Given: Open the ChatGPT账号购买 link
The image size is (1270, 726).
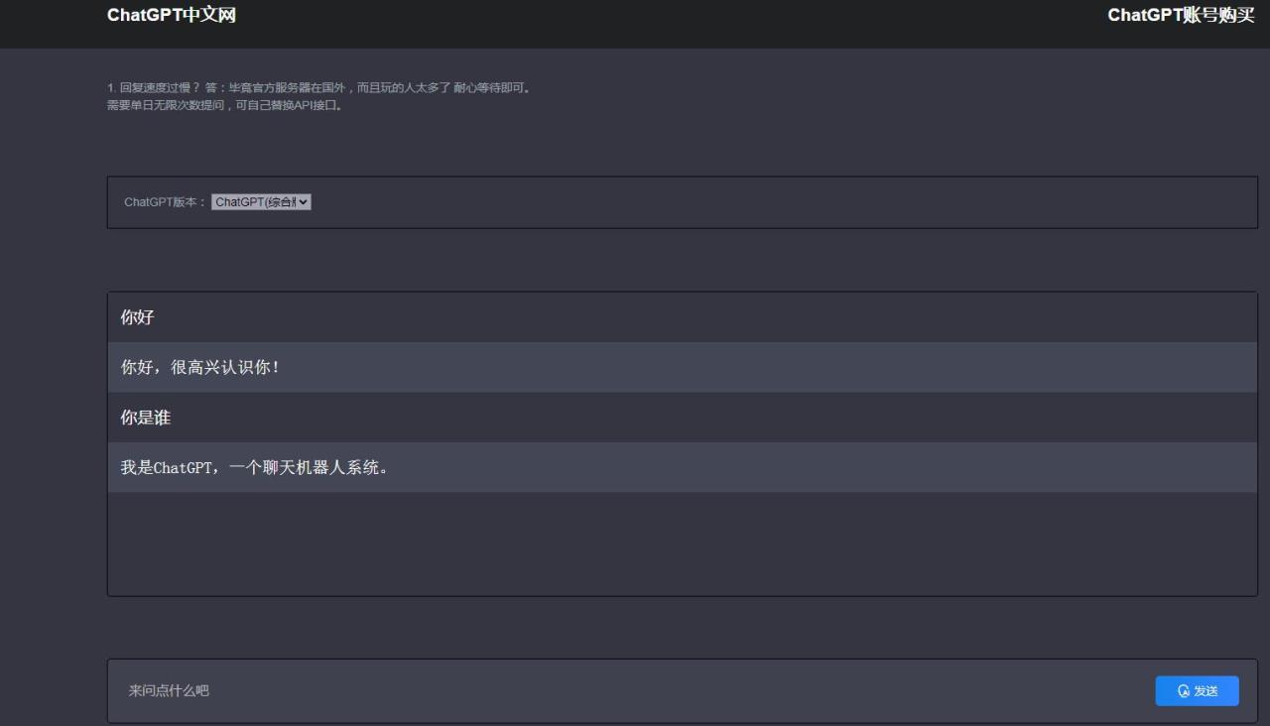Looking at the screenshot, I should click(1181, 15).
